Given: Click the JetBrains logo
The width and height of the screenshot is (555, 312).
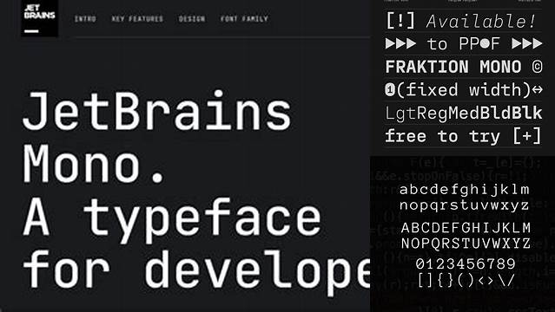Looking at the screenshot, I should [40, 18].
